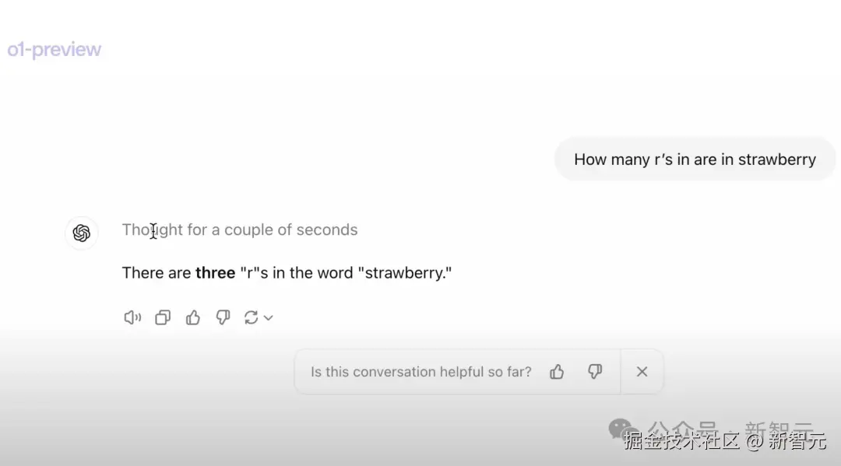Click the ChatGPT logo avatar
Viewport: 841px width, 466px height.
pos(82,233)
